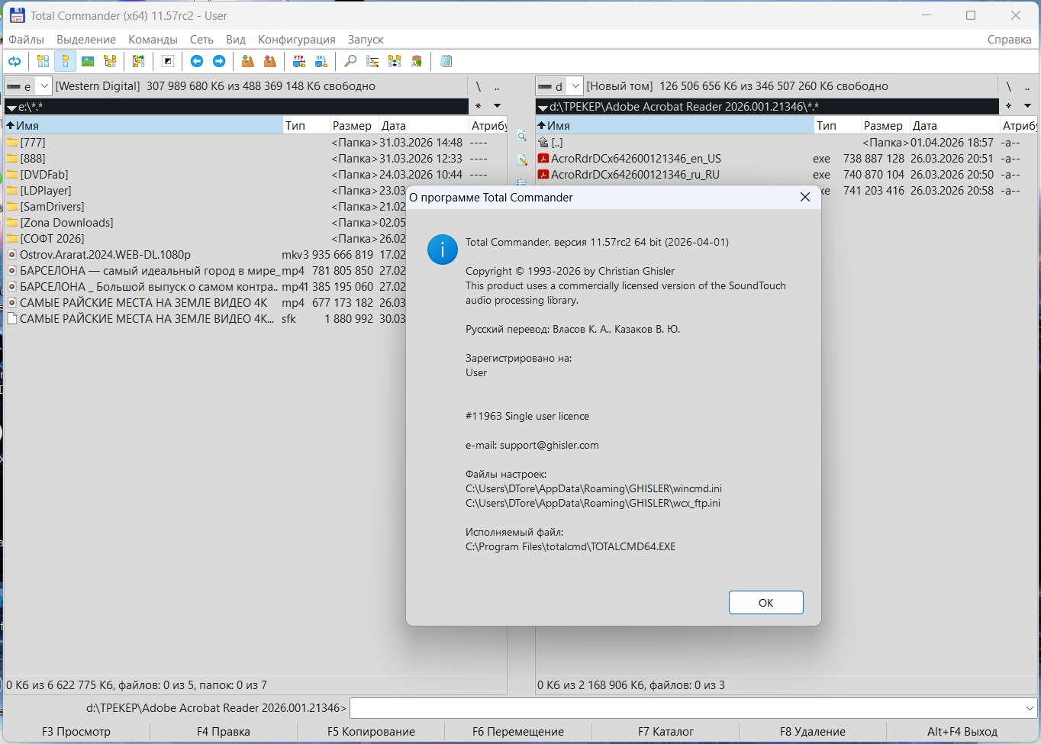Expand the left path e:\*.* dropdown triangle
This screenshot has height=744, width=1041.
coord(11,108)
